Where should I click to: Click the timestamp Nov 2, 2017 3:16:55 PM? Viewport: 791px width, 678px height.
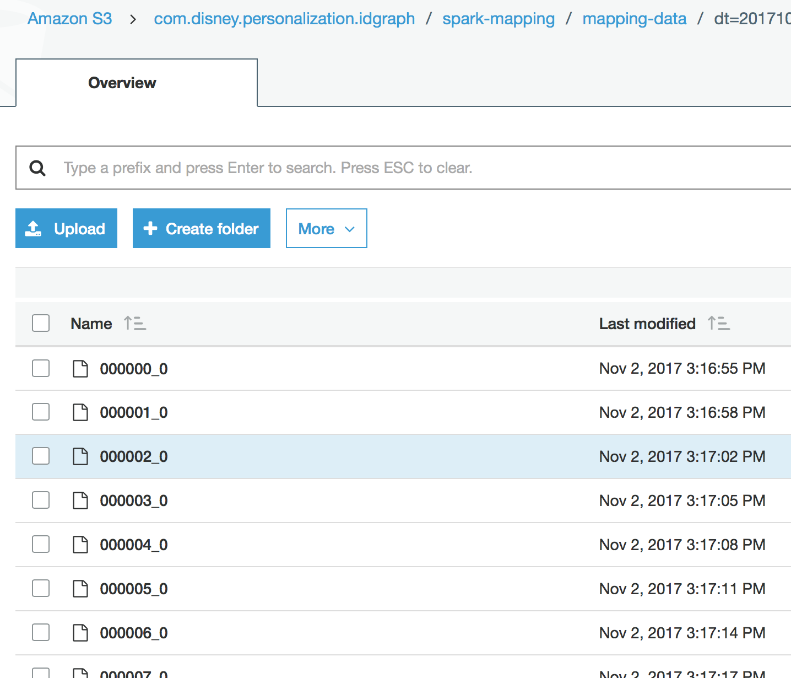point(682,368)
